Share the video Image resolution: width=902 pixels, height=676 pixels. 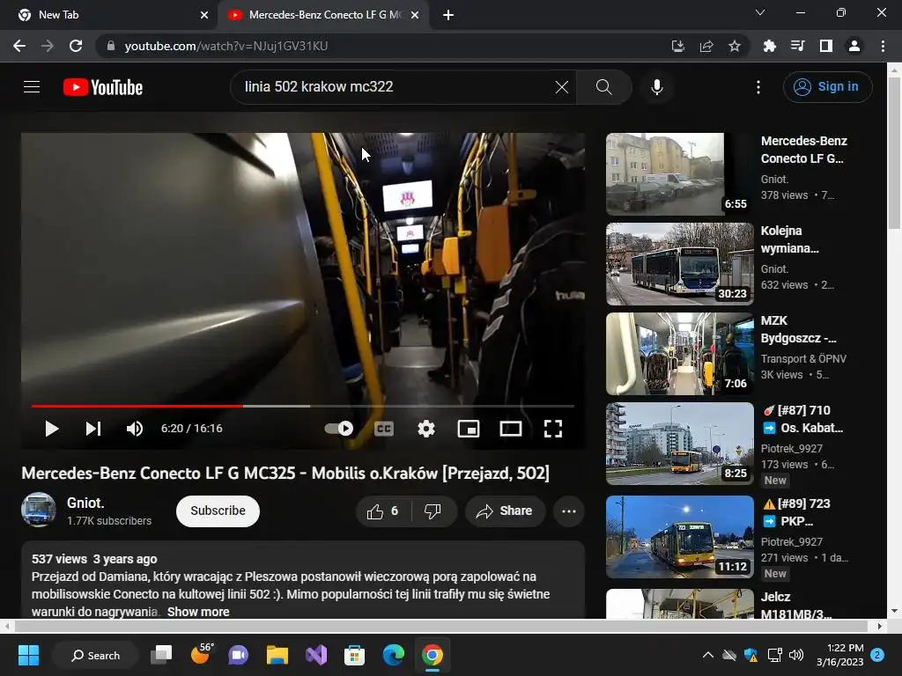point(505,511)
